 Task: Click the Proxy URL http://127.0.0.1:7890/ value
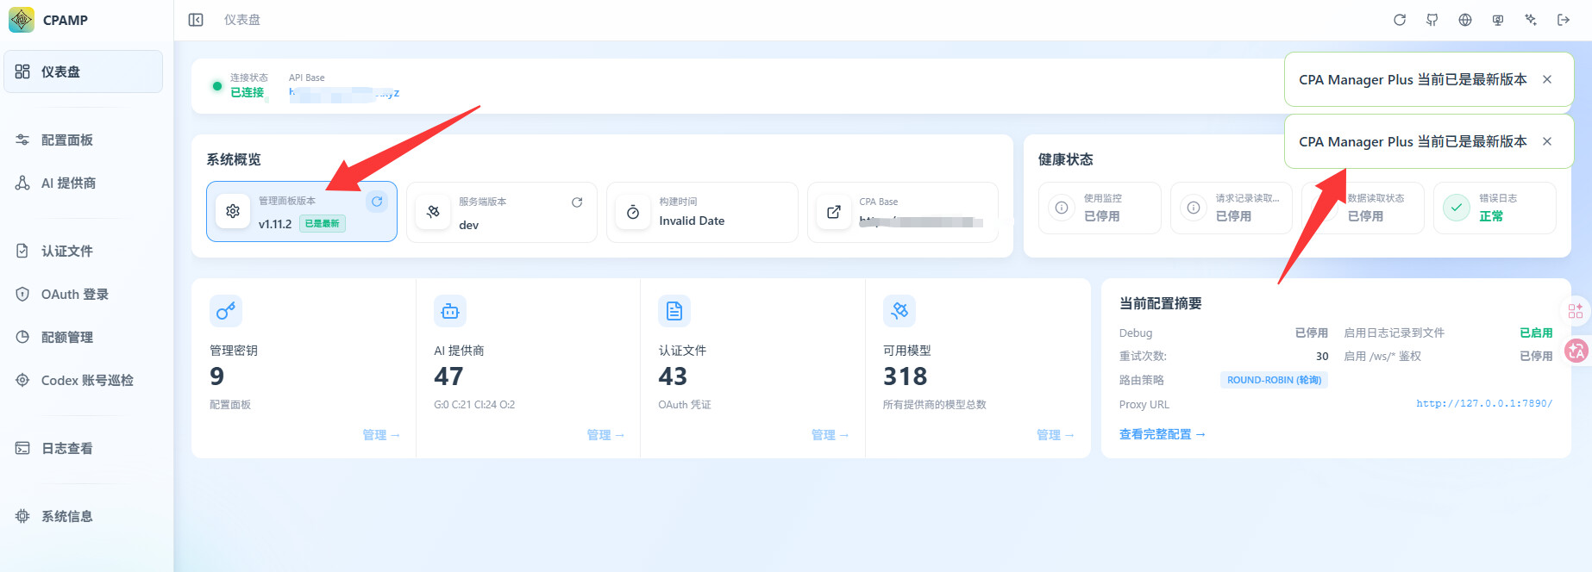pyautogui.click(x=1484, y=403)
